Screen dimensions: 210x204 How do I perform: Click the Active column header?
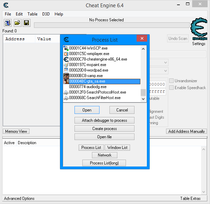point(10,143)
